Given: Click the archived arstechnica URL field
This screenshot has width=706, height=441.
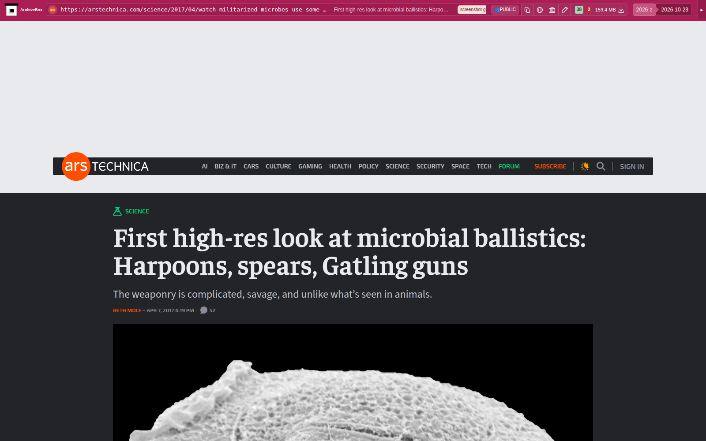Looking at the screenshot, I should (x=193, y=10).
